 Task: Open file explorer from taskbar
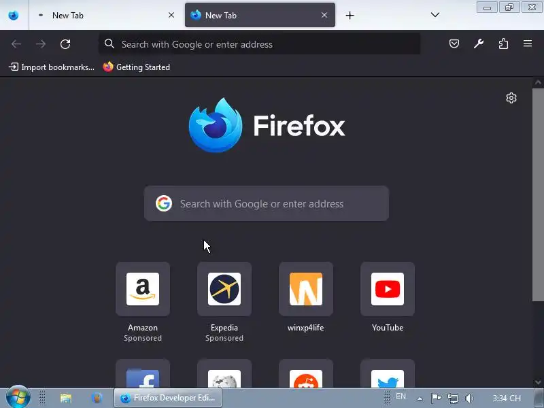[65, 398]
